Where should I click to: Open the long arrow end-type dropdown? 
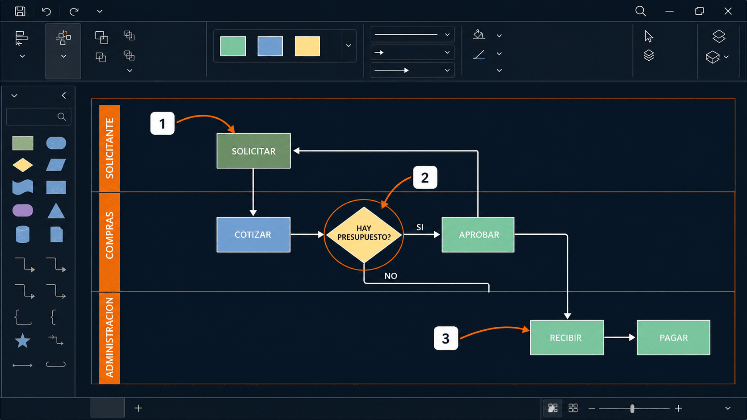pos(412,70)
